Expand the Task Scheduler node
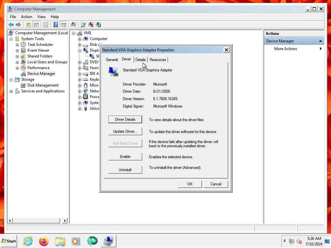The height and width of the screenshot is (248, 331). 17,45
